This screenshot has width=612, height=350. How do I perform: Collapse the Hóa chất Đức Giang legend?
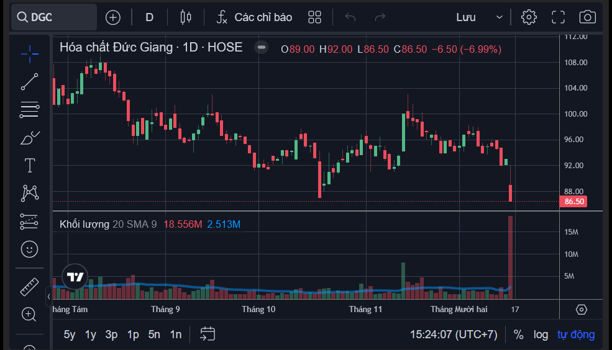pos(261,48)
